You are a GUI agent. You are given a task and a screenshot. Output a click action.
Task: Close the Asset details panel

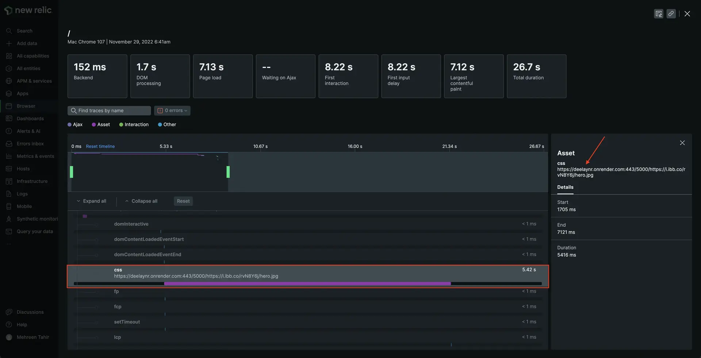tap(682, 143)
